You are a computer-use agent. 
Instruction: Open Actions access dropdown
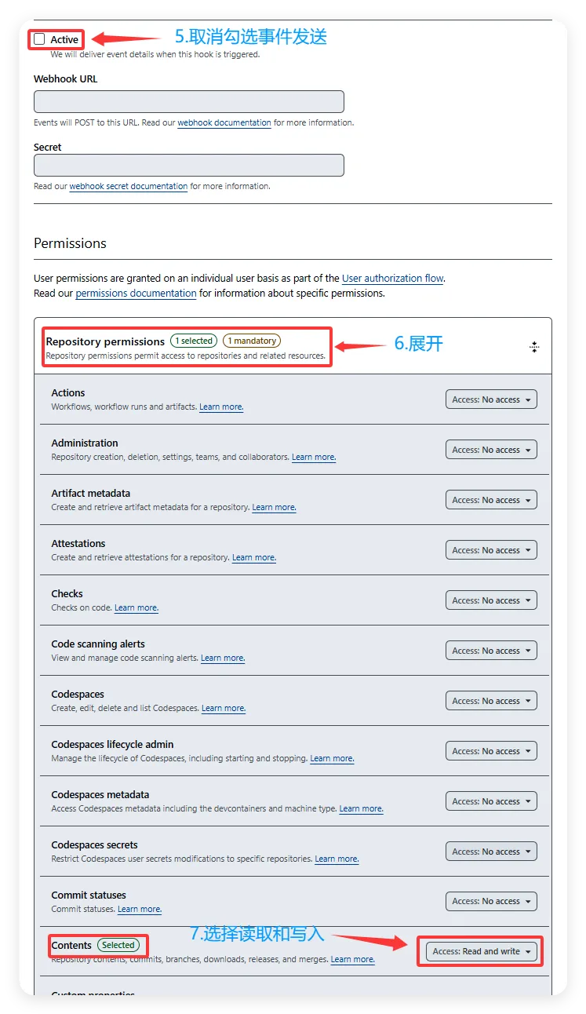tap(491, 399)
